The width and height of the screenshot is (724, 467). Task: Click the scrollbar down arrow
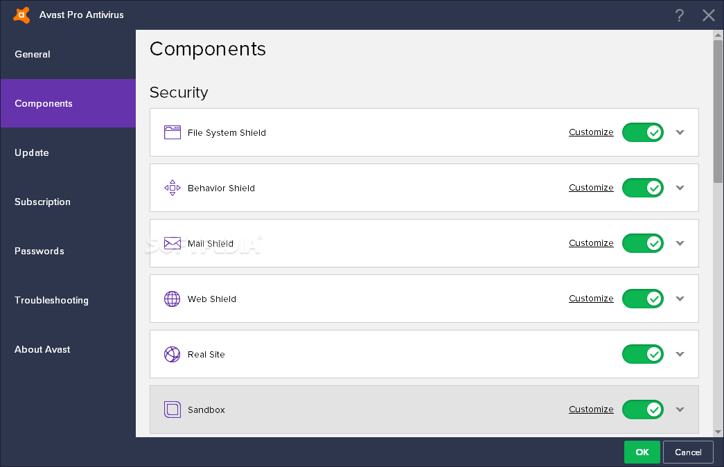coord(718,432)
